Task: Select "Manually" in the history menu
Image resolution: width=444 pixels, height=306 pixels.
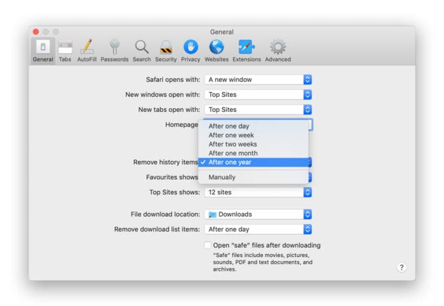Action: (222, 177)
